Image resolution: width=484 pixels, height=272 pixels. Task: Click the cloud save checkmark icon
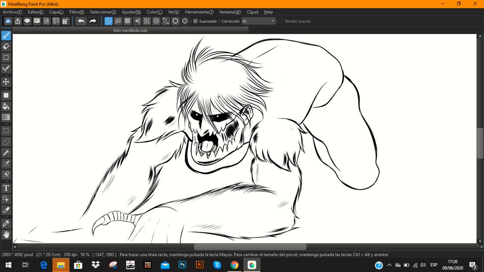[x=8, y=21]
